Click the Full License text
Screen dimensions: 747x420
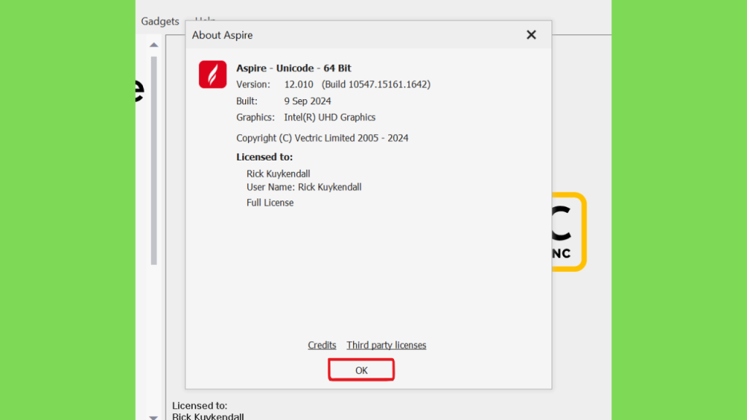coord(270,203)
